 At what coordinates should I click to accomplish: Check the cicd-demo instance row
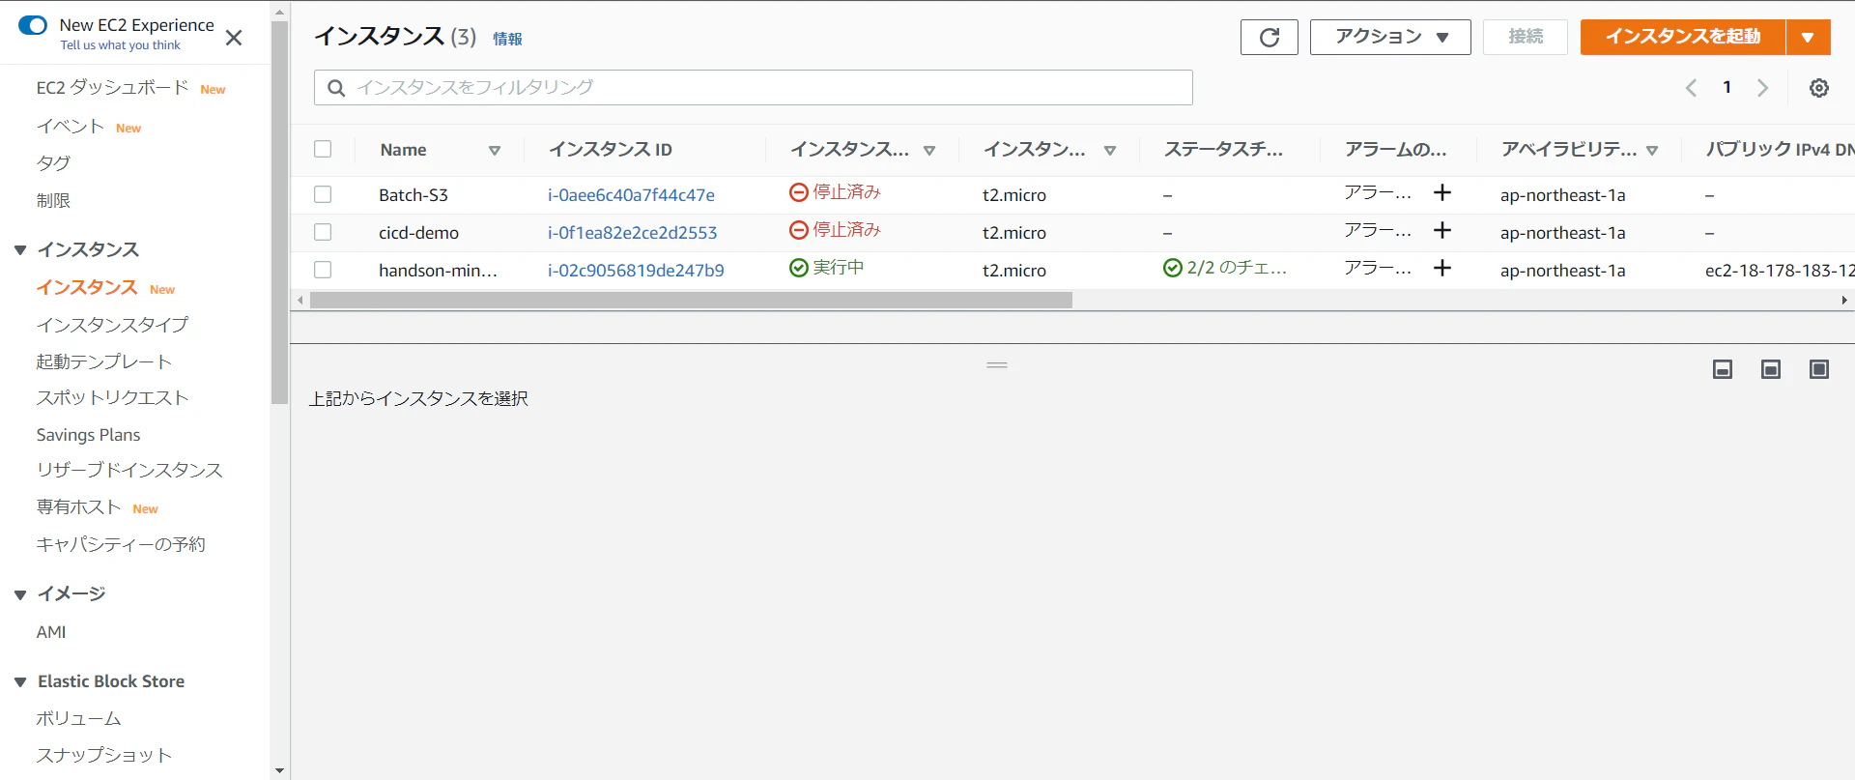(x=323, y=232)
